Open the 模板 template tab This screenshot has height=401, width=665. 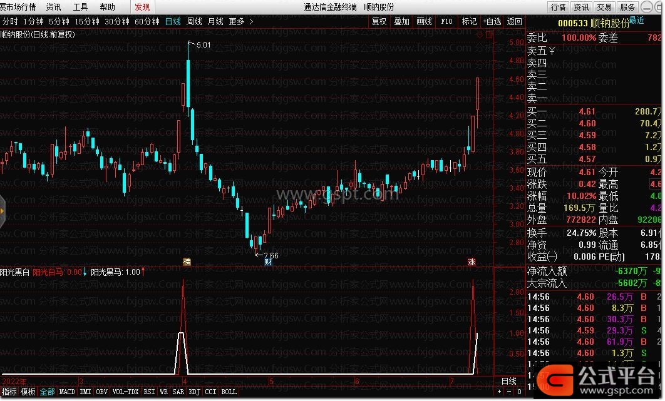pos(28,392)
